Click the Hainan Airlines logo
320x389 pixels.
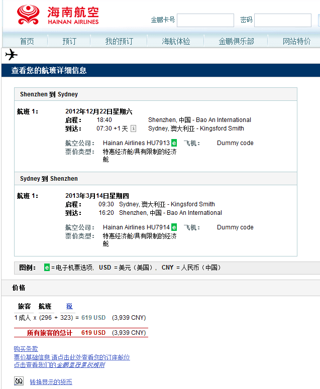click(58, 15)
